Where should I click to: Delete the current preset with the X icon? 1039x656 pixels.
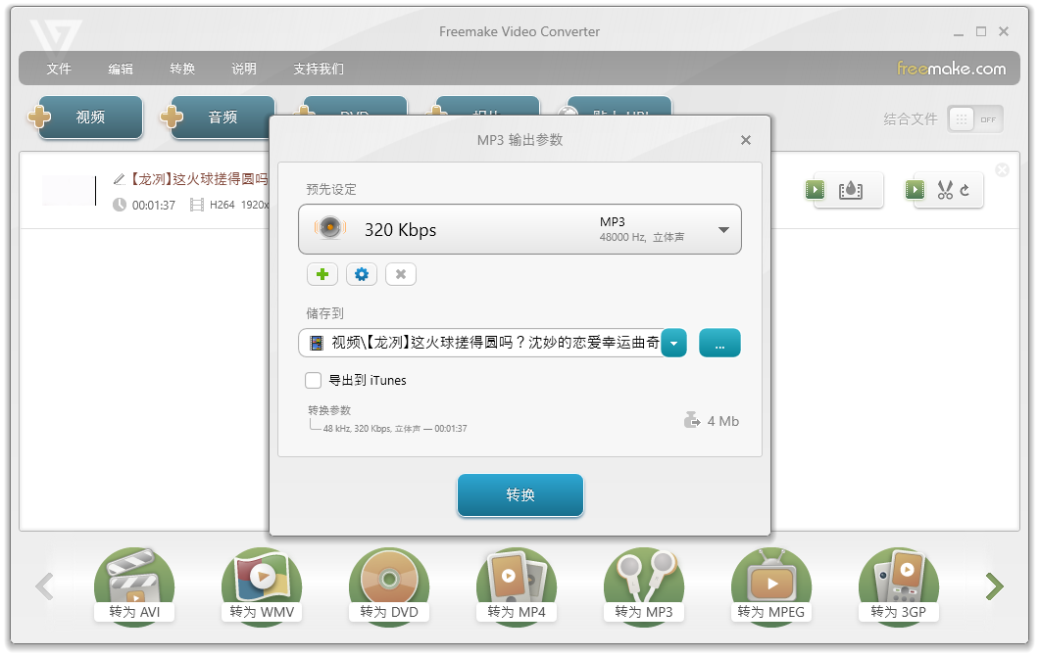click(x=401, y=274)
